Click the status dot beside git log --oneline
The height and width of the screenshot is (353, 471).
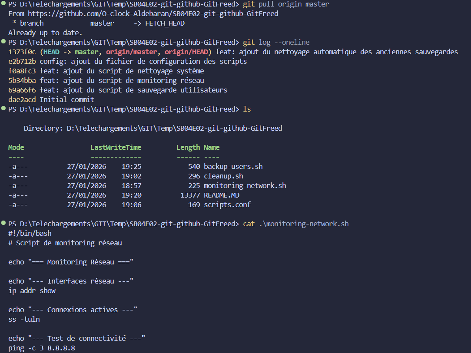point(3,42)
